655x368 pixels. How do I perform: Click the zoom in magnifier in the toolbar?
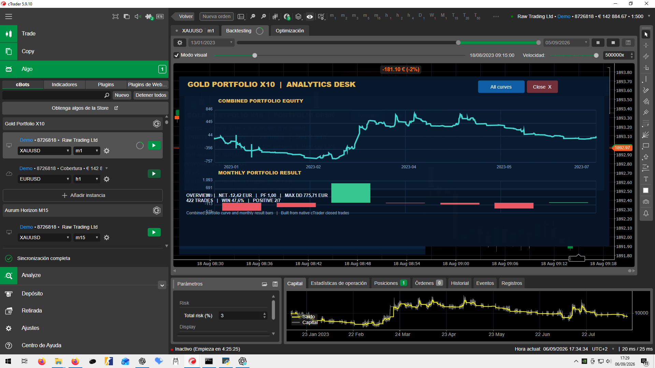263,16
